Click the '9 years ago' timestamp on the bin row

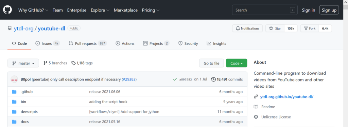pos(233,102)
